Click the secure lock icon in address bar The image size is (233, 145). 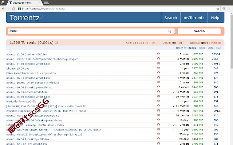pos(19,9)
